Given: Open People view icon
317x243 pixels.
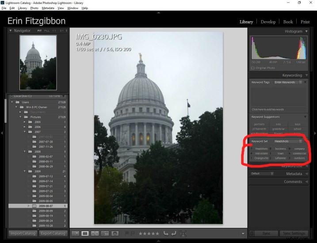Looking at the screenshot, I should point(115,234).
